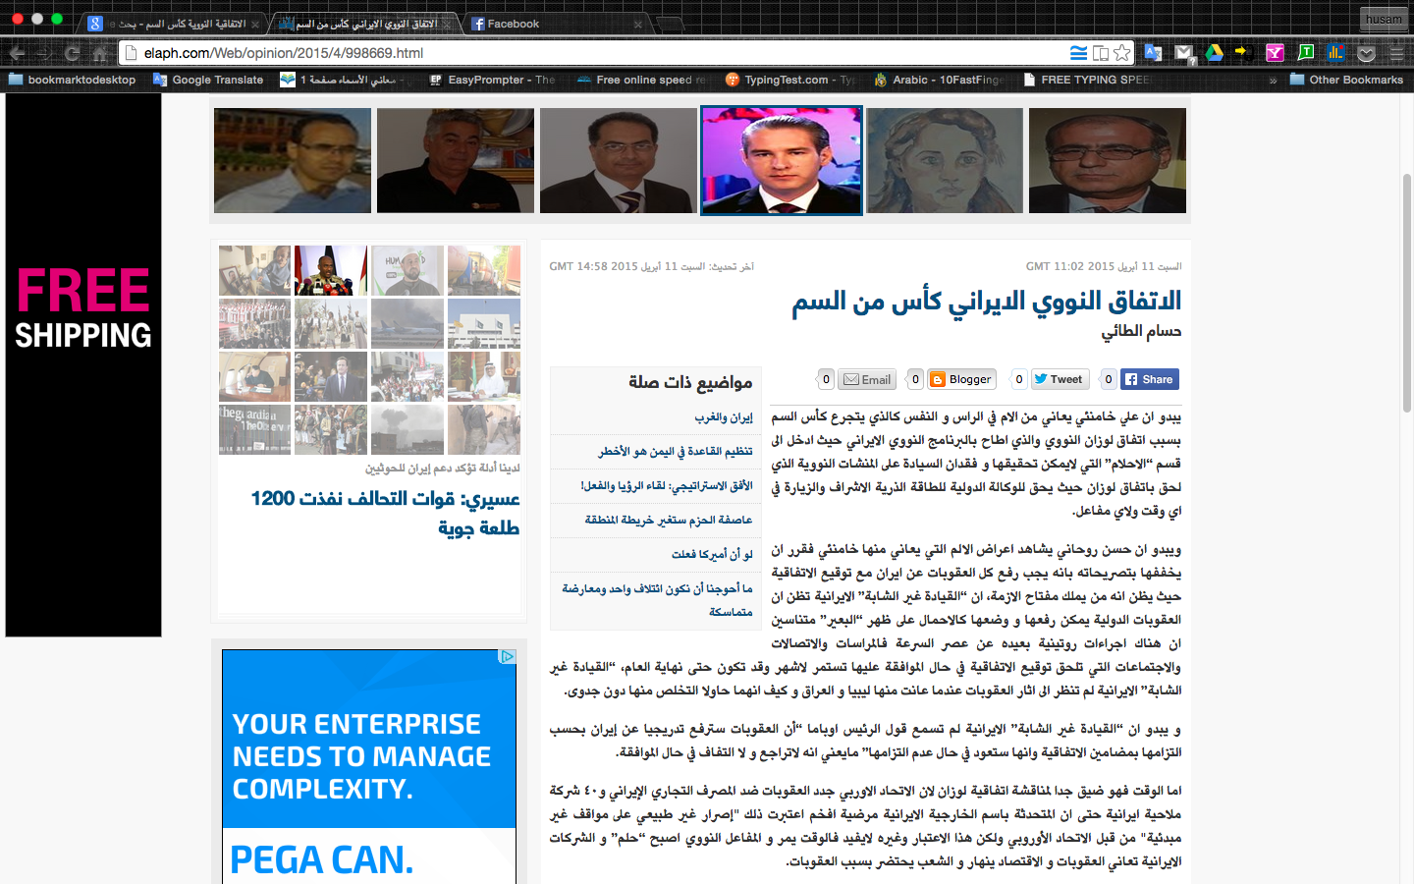This screenshot has height=884, width=1414.
Task: Open the Other Bookmarks folder
Action: click(1346, 80)
